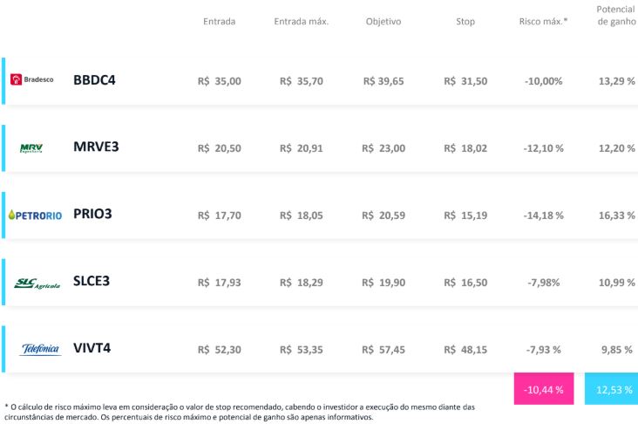638x424 pixels.
Task: Select the Entrada máx. column header
Action: click(301, 22)
